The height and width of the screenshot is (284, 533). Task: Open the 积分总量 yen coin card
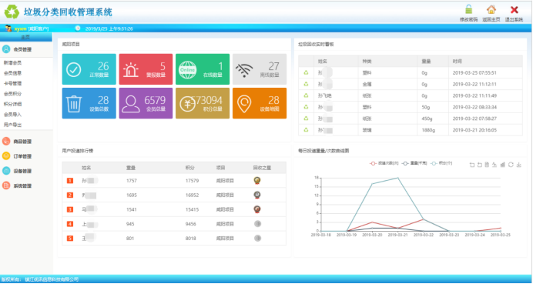click(x=203, y=103)
